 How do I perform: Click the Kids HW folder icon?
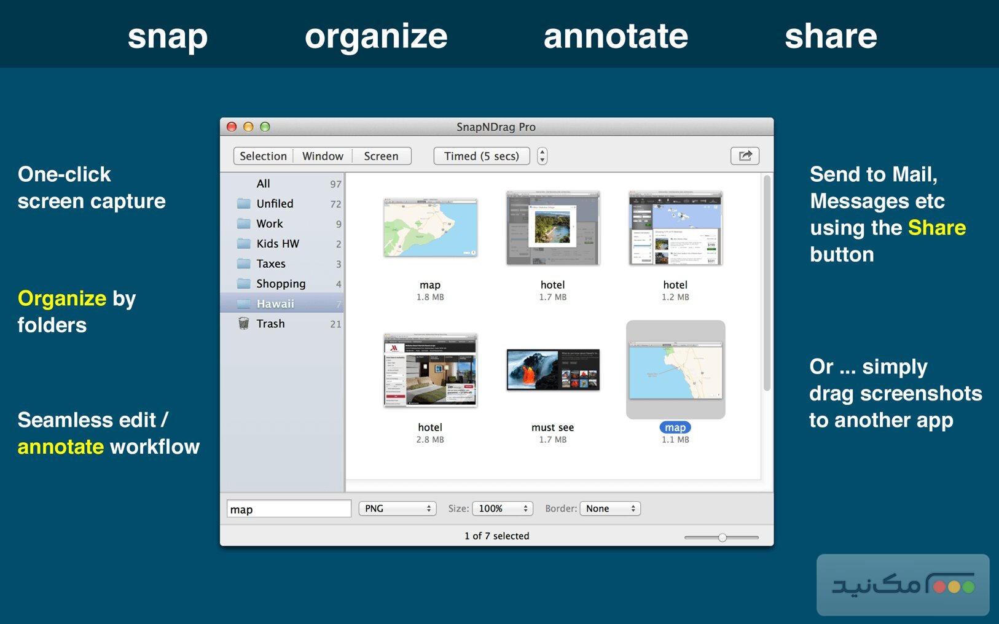(243, 243)
